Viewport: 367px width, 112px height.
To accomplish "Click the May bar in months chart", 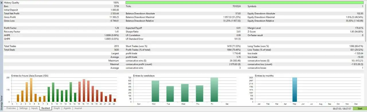I will (x=294, y=90).
